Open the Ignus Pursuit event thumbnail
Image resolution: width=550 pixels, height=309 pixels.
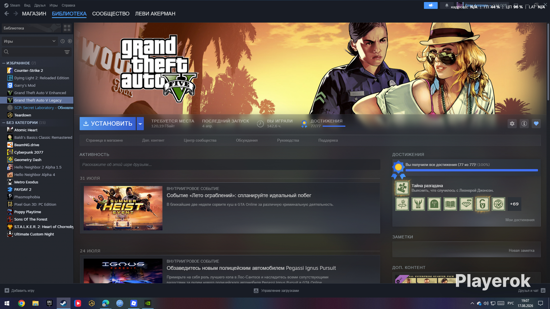[x=123, y=271]
